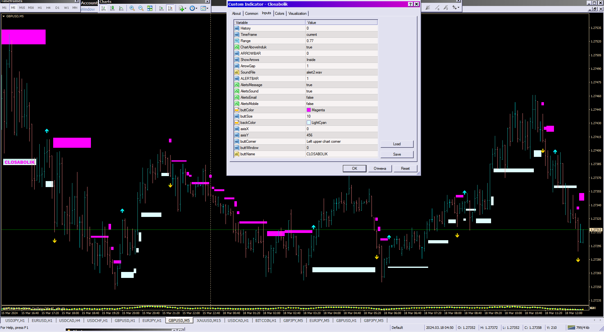Viewport: 604px width, 332px height.
Task: Toggle the M5 timeframe button
Action: (x=13, y=8)
